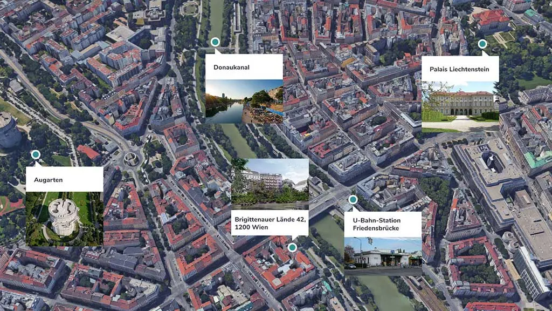The height and width of the screenshot is (311, 552).
Task: Open the Friedensbrücke station photo
Action: click(x=384, y=255)
